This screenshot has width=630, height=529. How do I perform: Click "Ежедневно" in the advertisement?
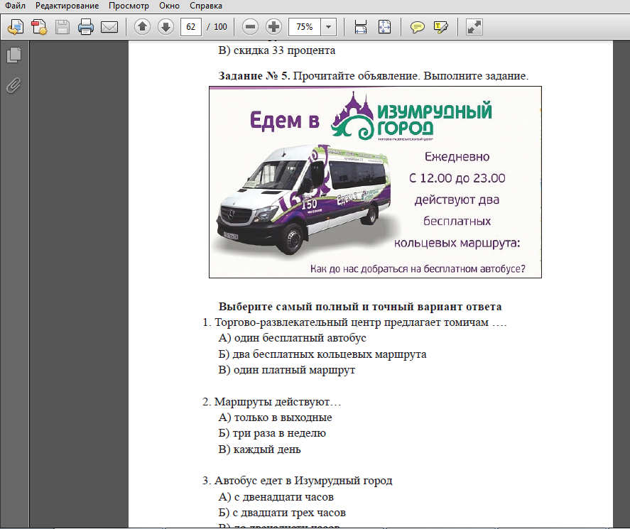tap(457, 157)
